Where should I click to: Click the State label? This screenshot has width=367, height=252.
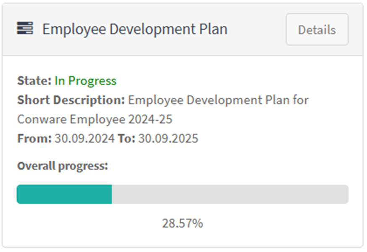click(x=34, y=81)
